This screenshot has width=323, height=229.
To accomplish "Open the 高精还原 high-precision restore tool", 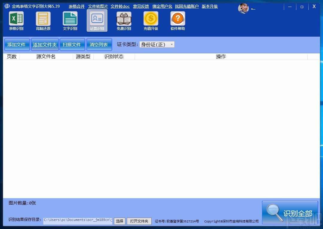I will pyautogui.click(x=43, y=20).
